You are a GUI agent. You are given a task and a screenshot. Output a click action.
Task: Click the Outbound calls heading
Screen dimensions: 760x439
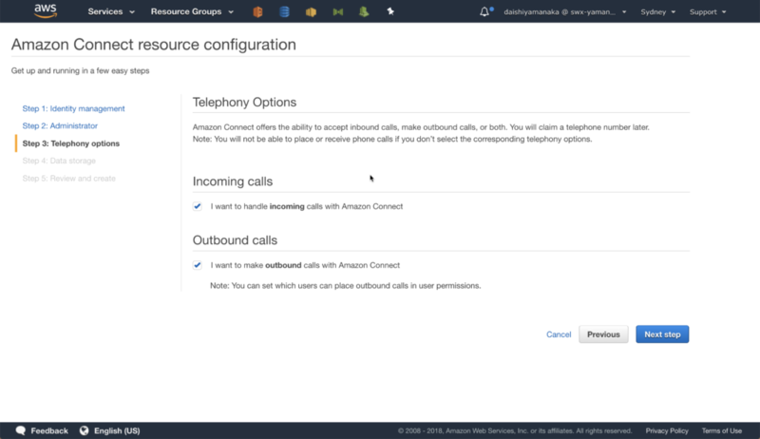tap(235, 240)
